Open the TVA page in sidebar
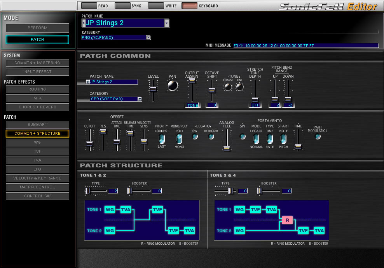The height and width of the screenshot is (268, 384). (37, 160)
